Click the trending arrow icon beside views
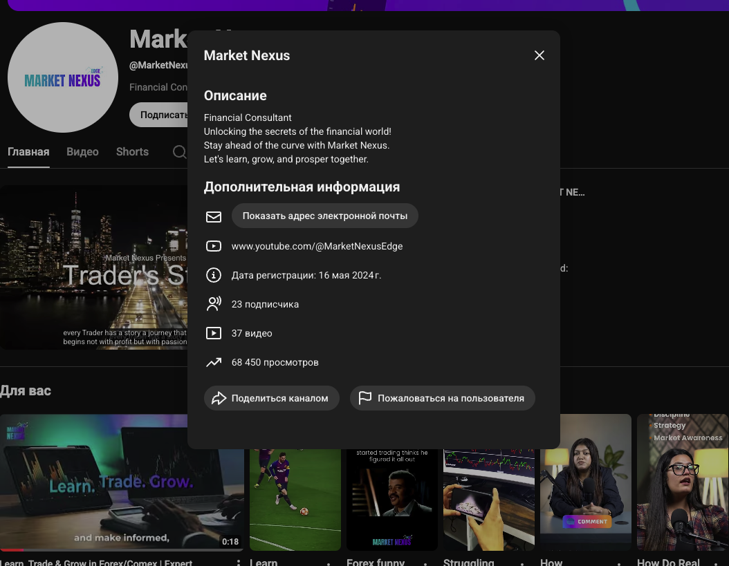 [214, 362]
